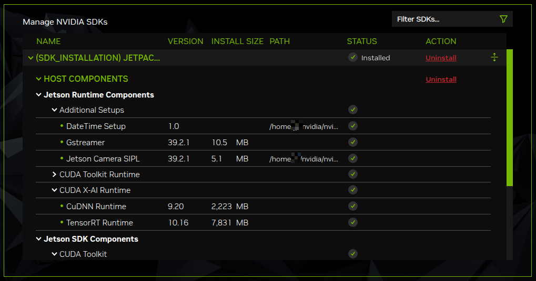This screenshot has width=536, height=281.
Task: Click the INSTALL SIZE column header
Action: point(237,41)
